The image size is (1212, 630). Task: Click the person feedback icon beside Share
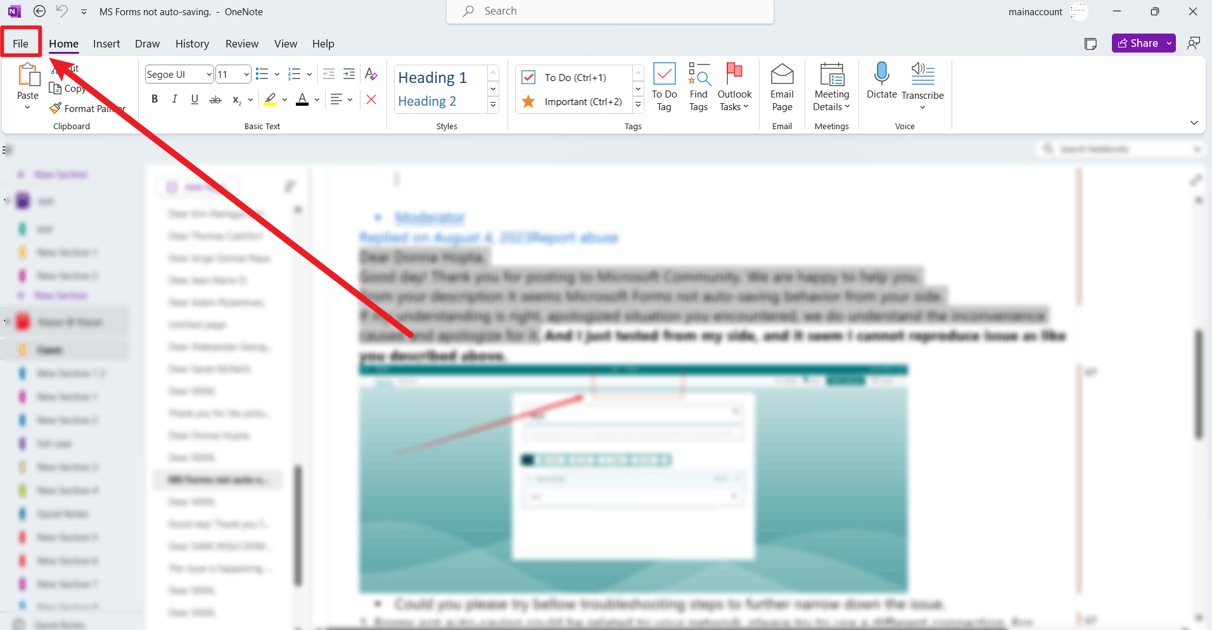1194,43
